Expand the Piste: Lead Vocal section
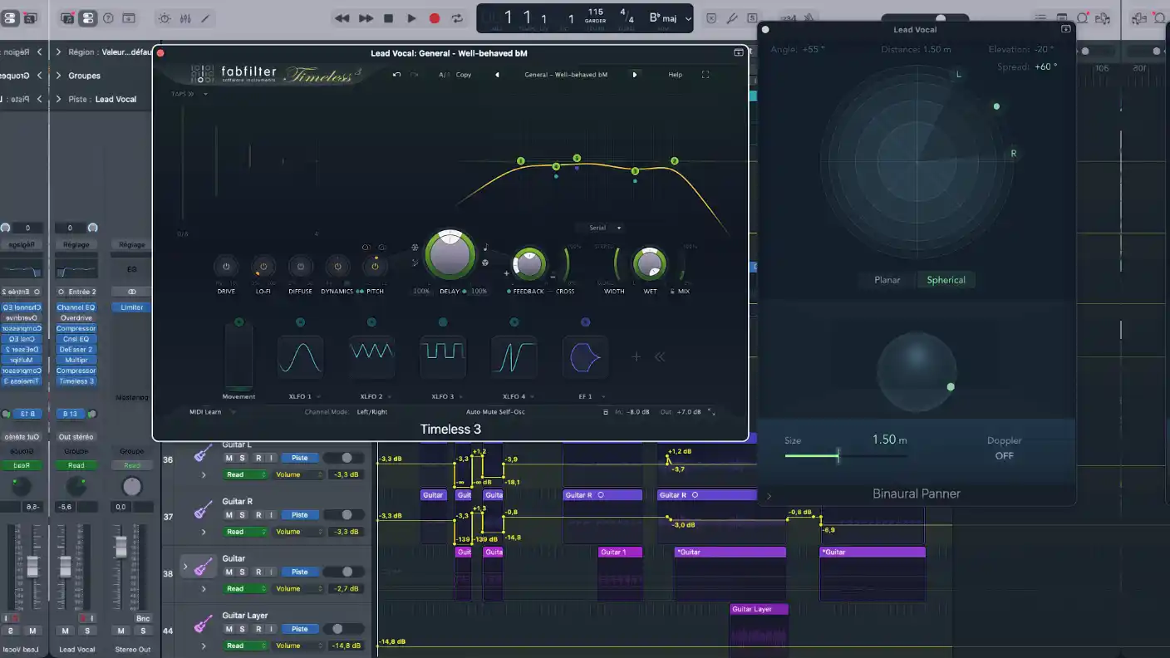Viewport: 1170px width, 658px height. (x=58, y=99)
